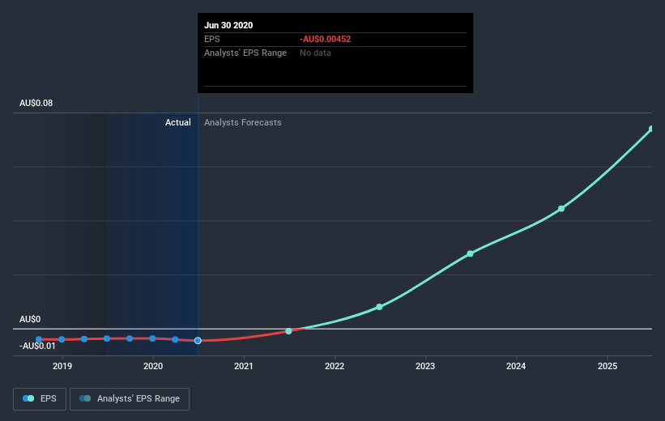The image size is (665, 421).
Task: Click the 'Actual' region label
Action: pyautogui.click(x=177, y=122)
